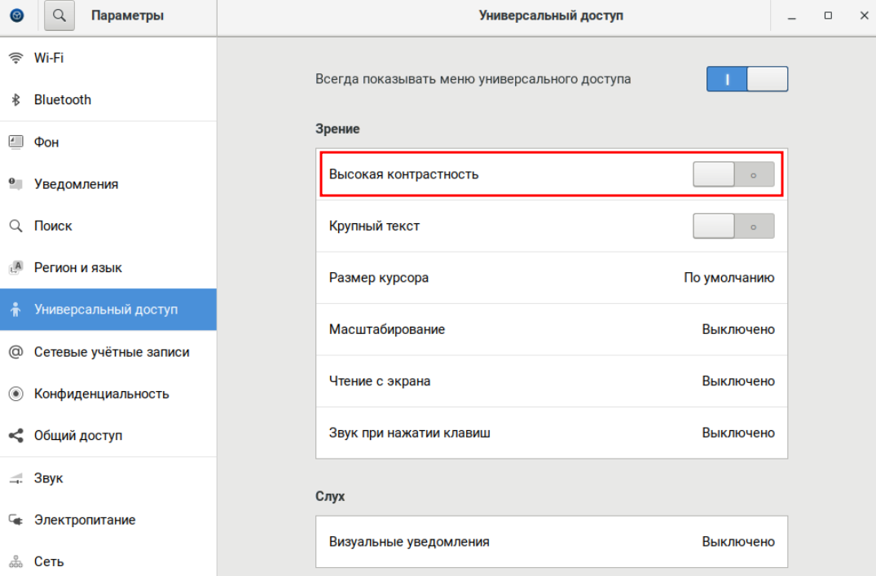Open Zoom (Масштабирование) settings row
Image resolution: width=876 pixels, height=576 pixels.
click(551, 330)
